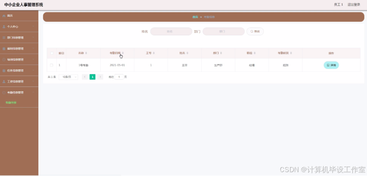The height and width of the screenshot is (176, 367).
Task: Go to previous page with left arrow
Action: 85,77
